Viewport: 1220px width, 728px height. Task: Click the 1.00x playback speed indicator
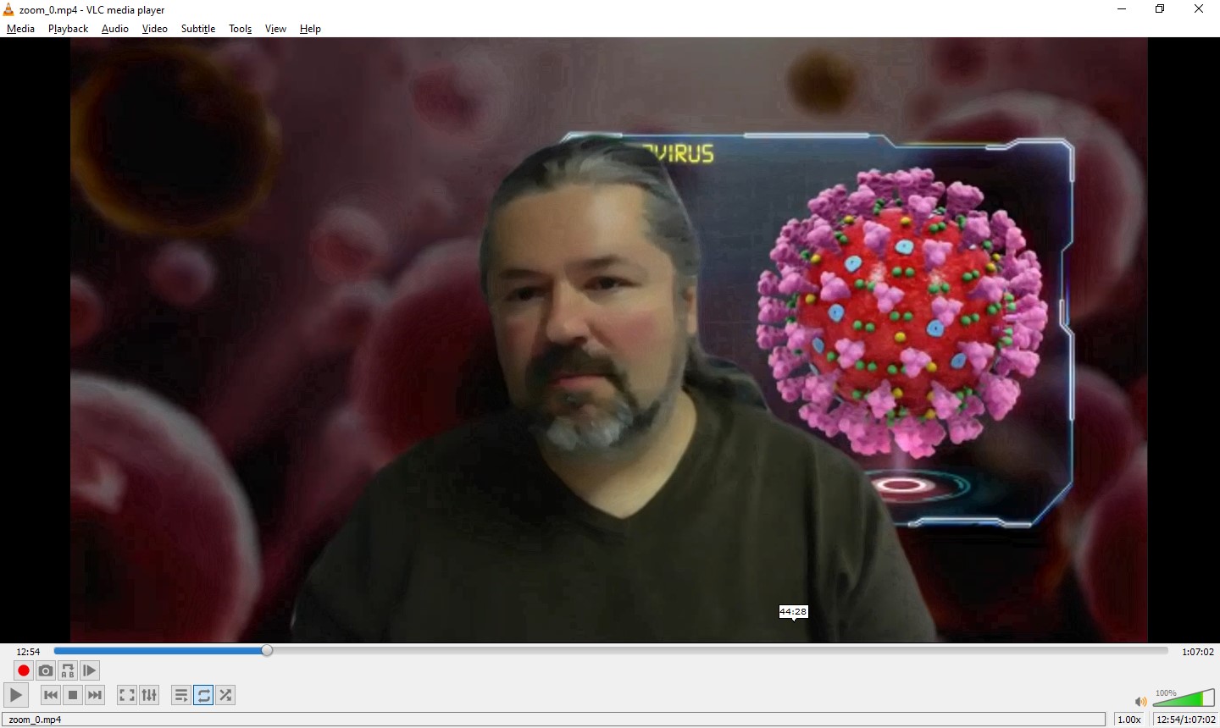[x=1129, y=720]
